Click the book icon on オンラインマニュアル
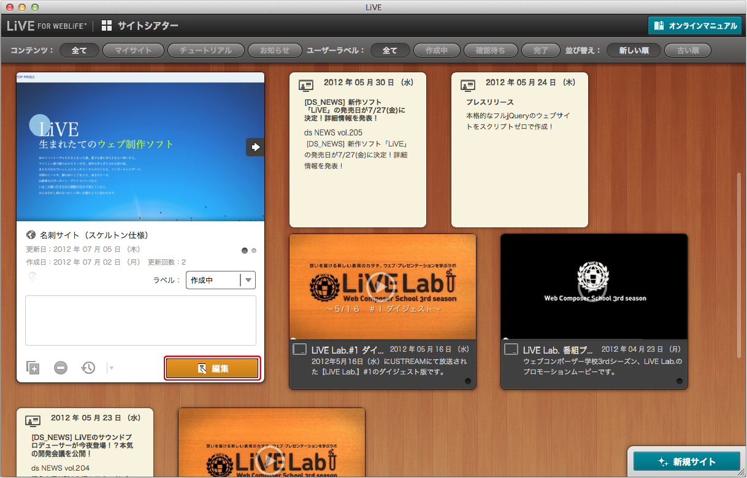The width and height of the screenshot is (747, 478). pyautogui.click(x=659, y=26)
